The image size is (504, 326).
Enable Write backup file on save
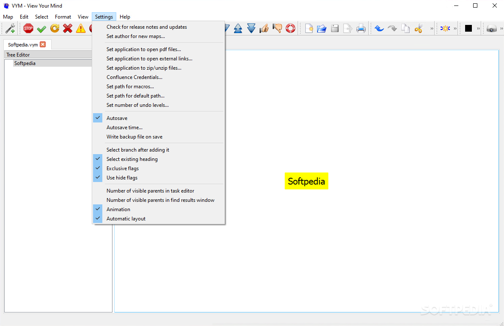coord(159,137)
